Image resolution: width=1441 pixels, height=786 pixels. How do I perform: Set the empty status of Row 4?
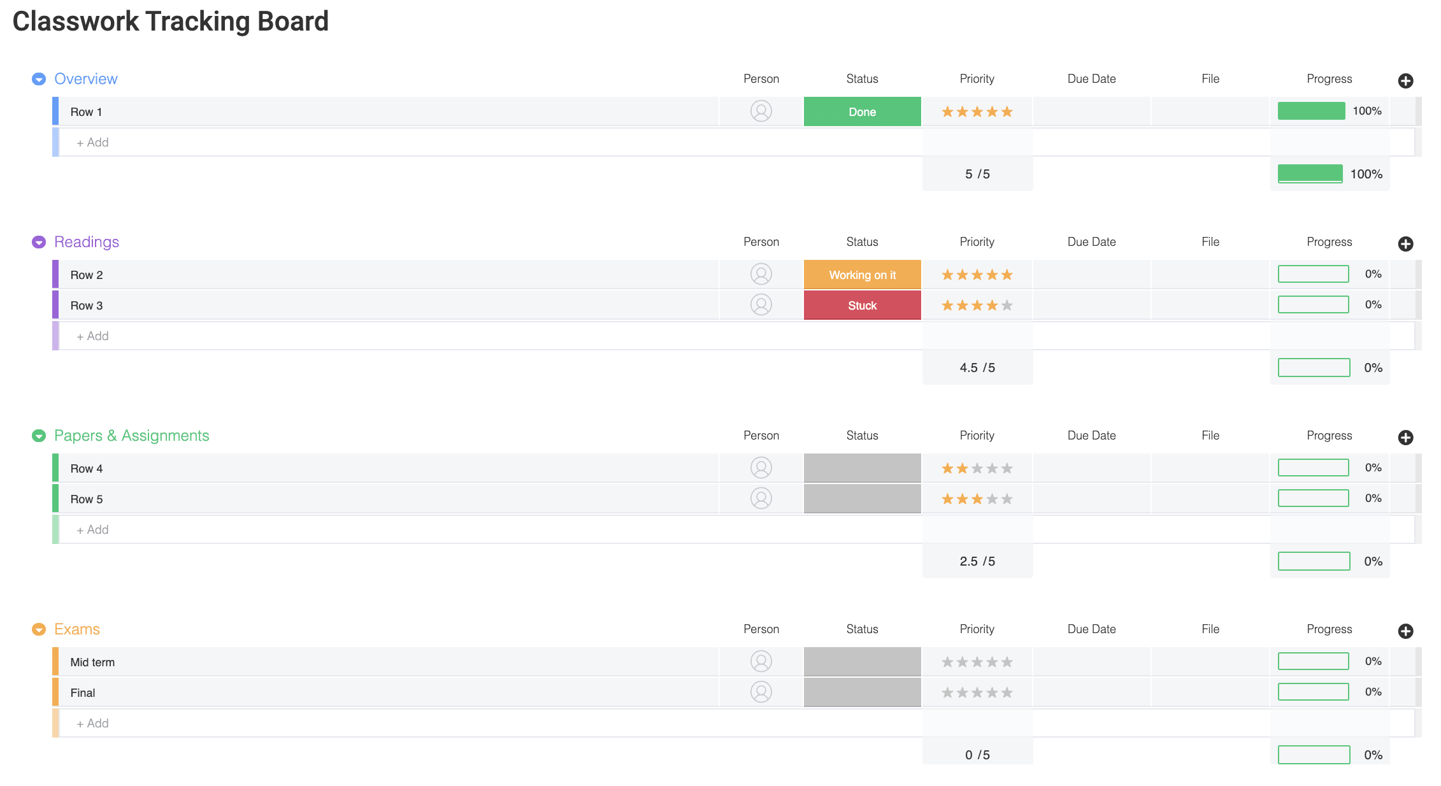click(x=863, y=468)
